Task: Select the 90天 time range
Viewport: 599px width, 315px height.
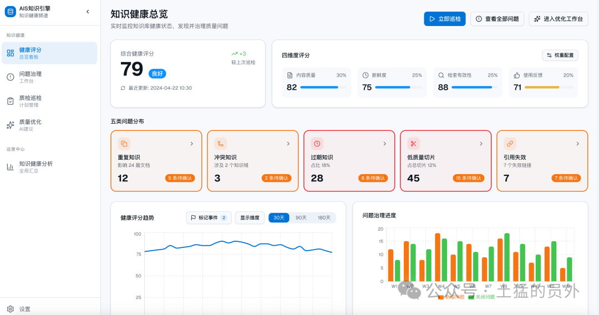Action: (301, 217)
